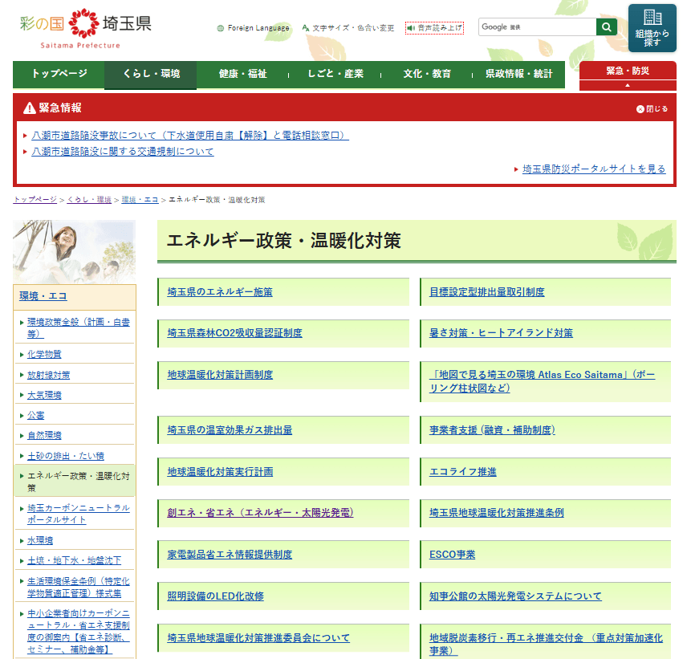Click the sidebar photo thumbnail of the woman
This screenshot has width=687, height=659.
click(74, 251)
